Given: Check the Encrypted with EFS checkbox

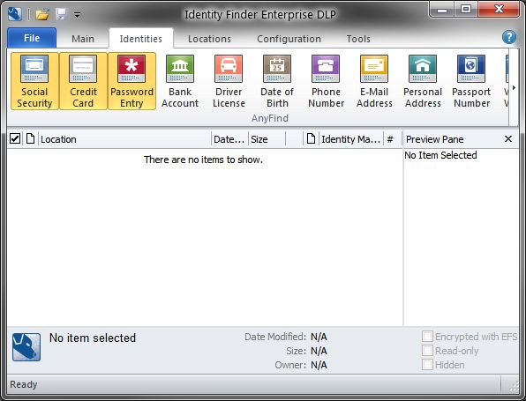Looking at the screenshot, I should (427, 337).
